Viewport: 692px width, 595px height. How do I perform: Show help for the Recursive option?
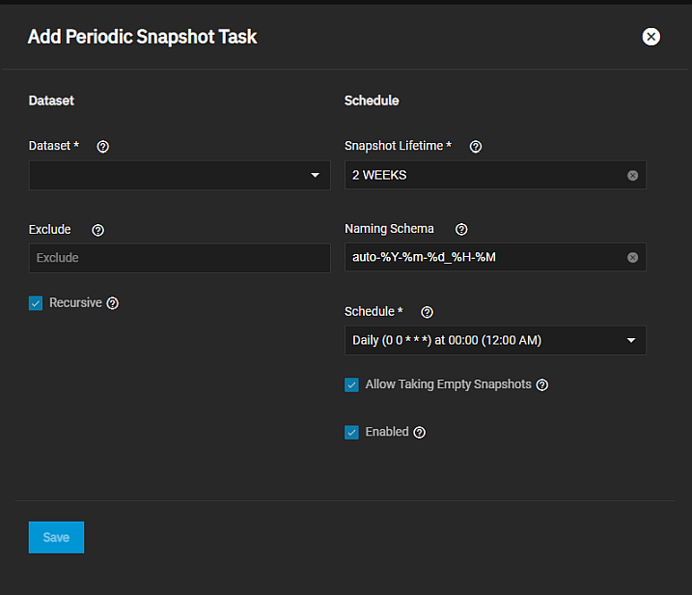(x=113, y=303)
